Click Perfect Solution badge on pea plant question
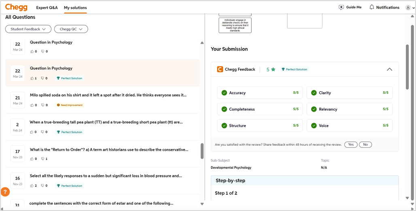This screenshot has height=211, width=416. point(70,132)
